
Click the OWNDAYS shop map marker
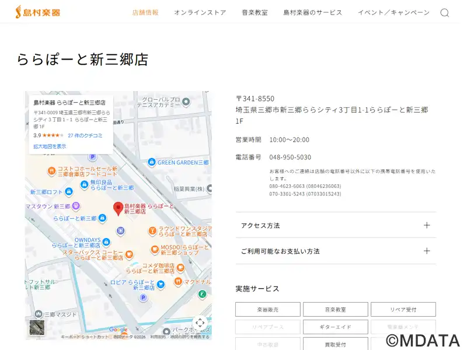tap(106, 242)
